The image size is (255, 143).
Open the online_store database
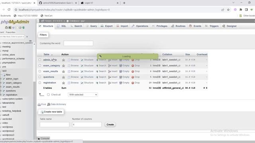pos(8,55)
